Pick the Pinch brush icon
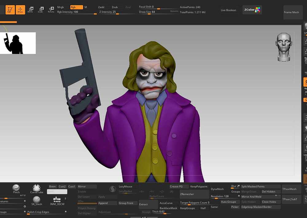This screenshot has width=307, height=218. (16, 189)
